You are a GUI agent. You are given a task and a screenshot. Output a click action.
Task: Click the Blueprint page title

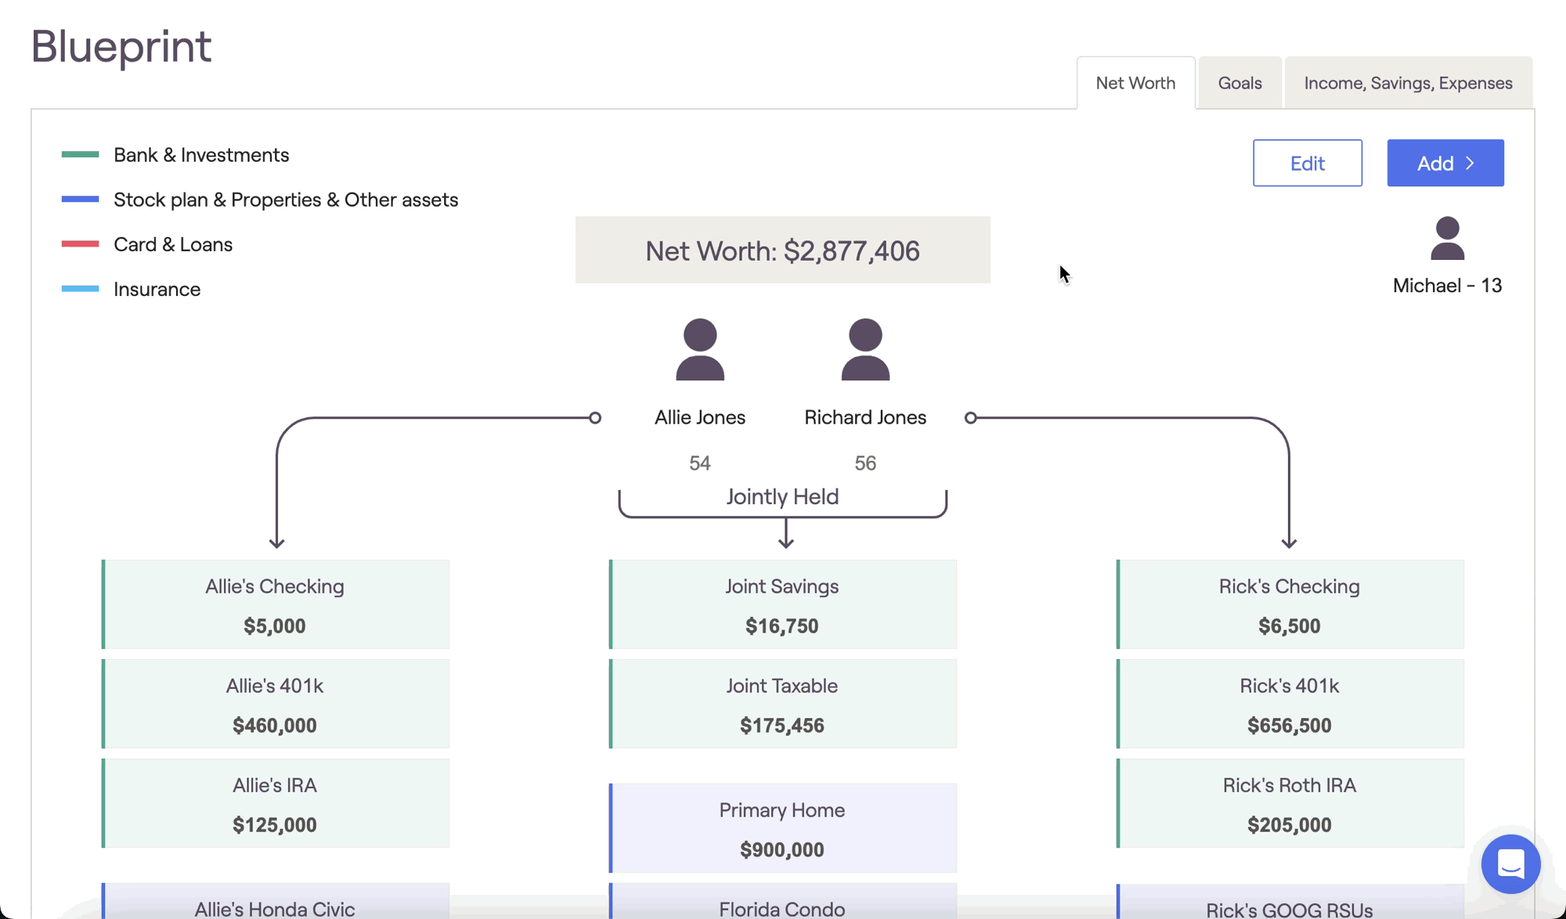pyautogui.click(x=121, y=46)
